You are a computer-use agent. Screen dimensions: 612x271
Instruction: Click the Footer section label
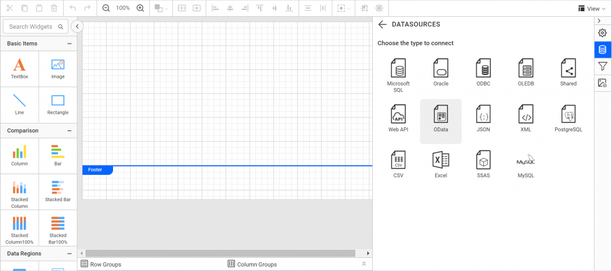pyautogui.click(x=97, y=170)
